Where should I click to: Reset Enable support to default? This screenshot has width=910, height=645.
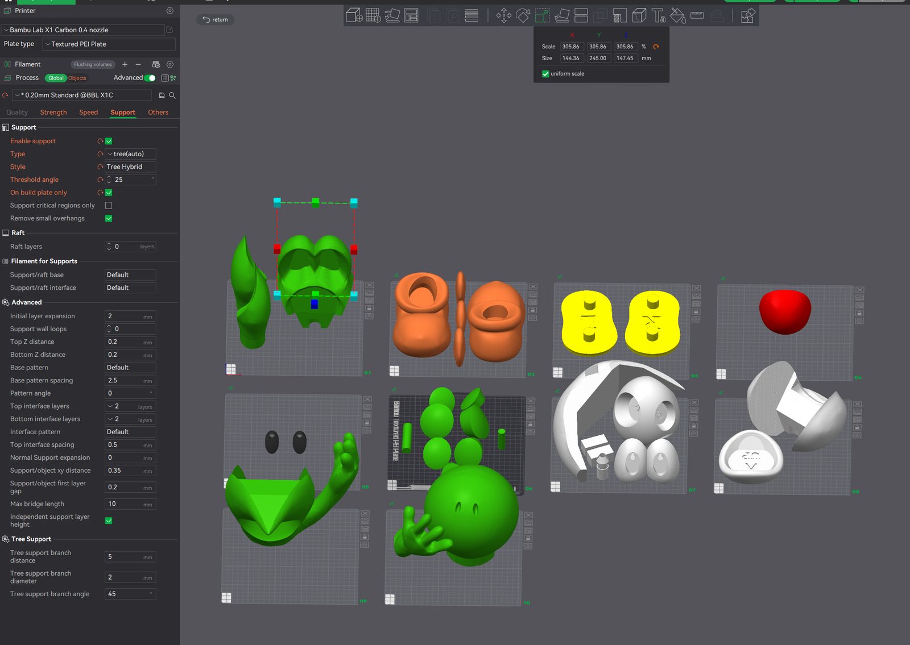[x=100, y=141]
